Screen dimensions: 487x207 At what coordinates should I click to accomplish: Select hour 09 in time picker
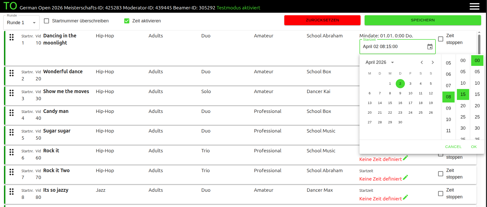pyautogui.click(x=448, y=108)
